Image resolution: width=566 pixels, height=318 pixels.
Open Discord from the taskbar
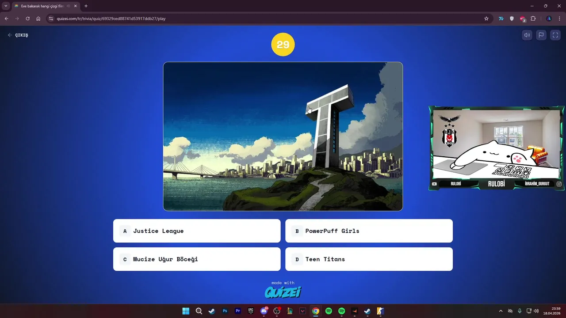click(264, 311)
